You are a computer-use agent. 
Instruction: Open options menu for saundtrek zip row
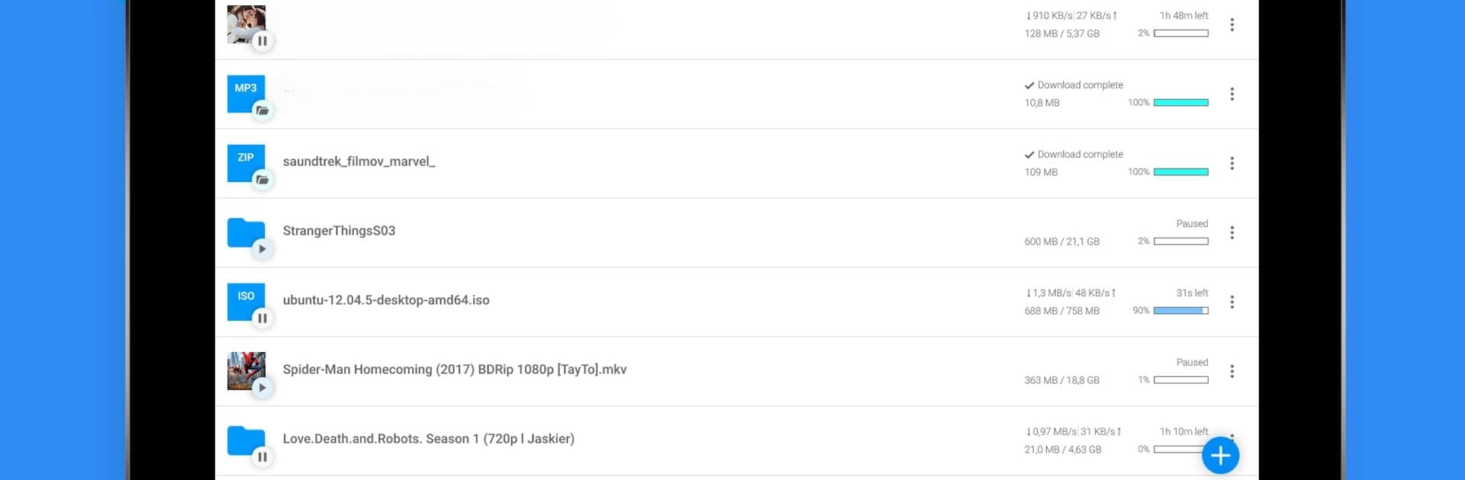1232,163
